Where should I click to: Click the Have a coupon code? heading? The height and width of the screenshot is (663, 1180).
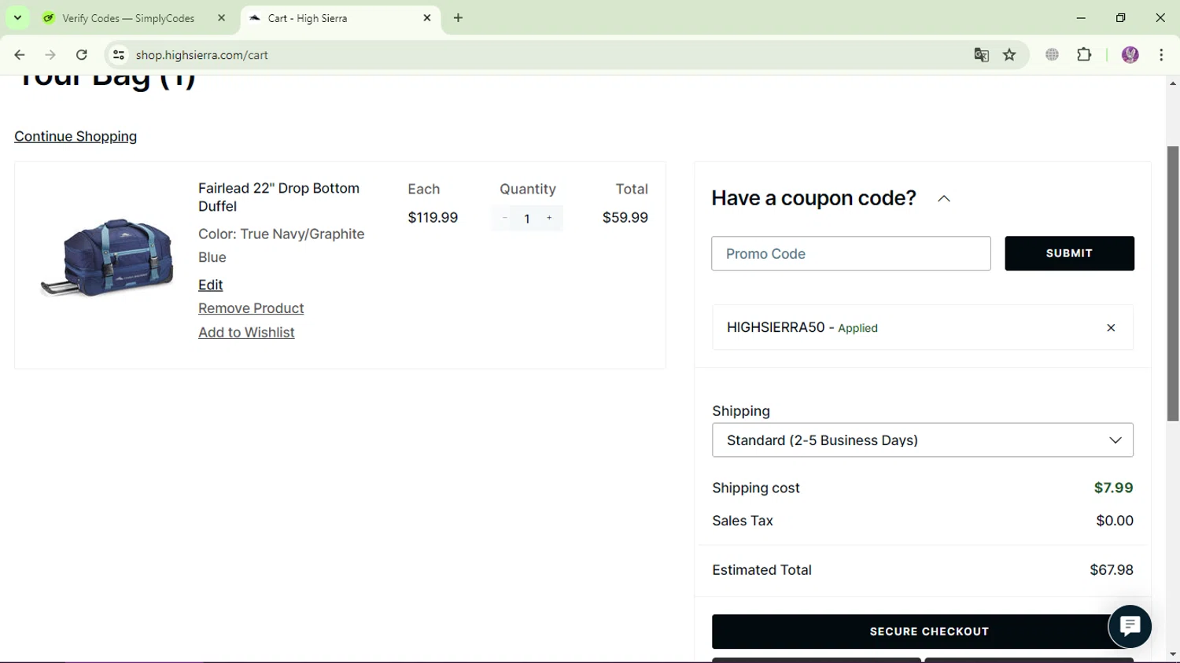coord(813,198)
